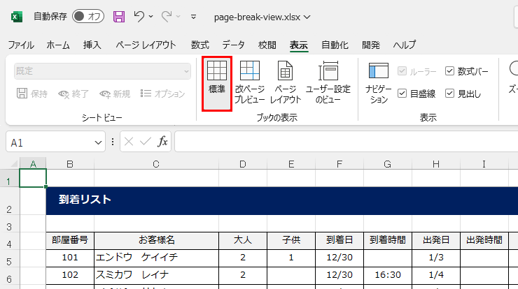
Task: Select the 標準 normal view button
Action: (217, 83)
